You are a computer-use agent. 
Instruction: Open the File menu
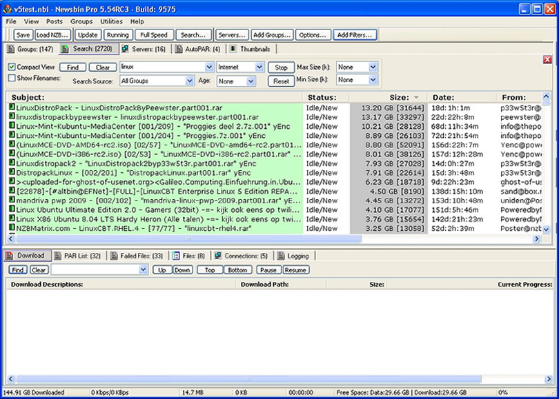click(11, 21)
